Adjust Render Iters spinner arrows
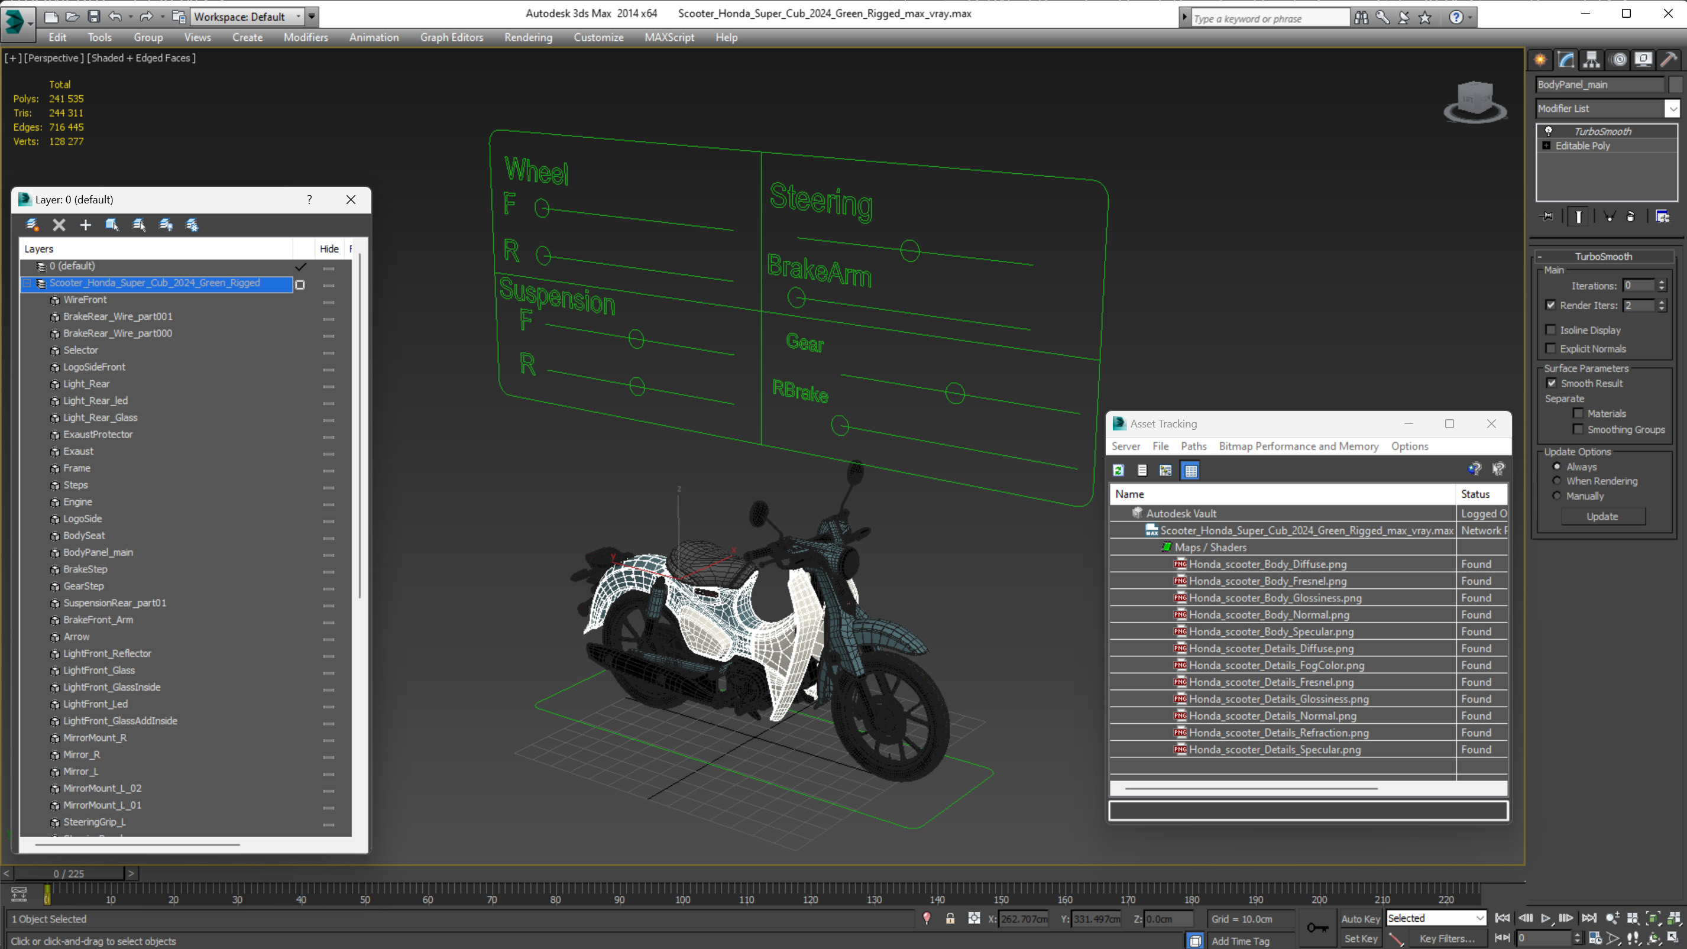Viewport: 1687px width, 949px height. [1662, 305]
